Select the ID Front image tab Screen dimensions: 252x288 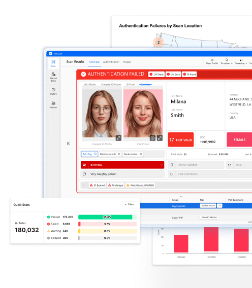(131, 85)
